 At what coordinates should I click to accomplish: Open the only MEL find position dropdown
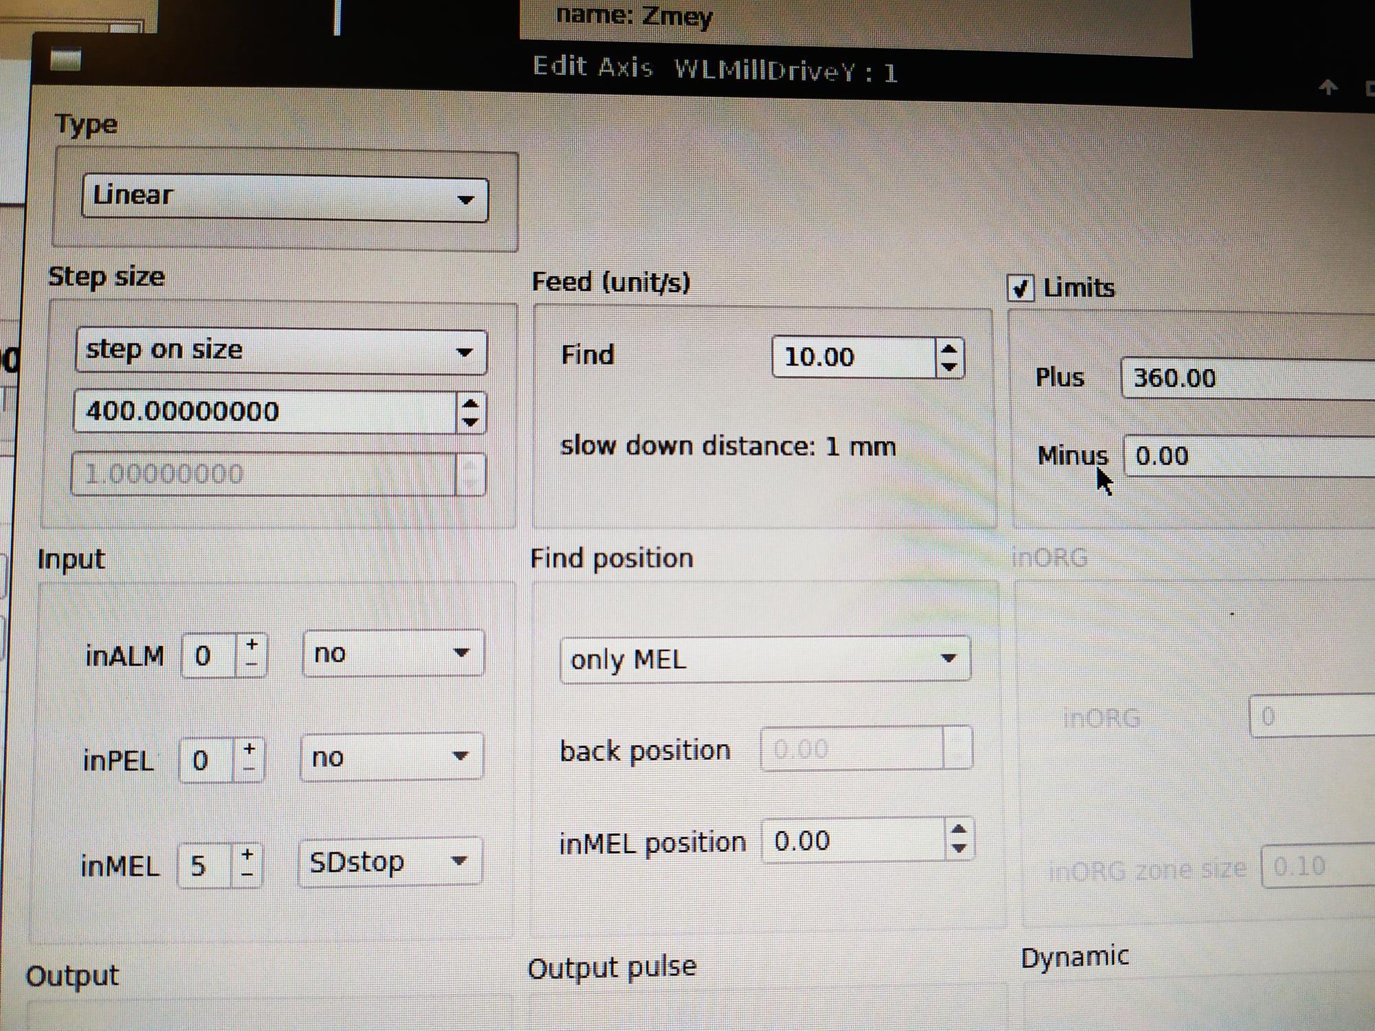(x=765, y=659)
